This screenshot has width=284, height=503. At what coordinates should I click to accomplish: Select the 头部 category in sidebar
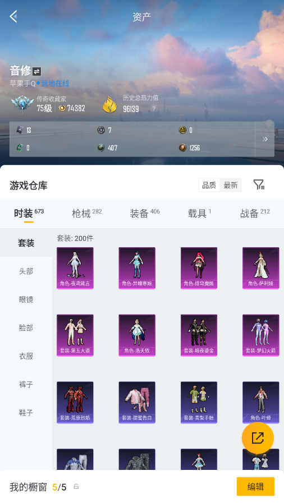tap(26, 271)
